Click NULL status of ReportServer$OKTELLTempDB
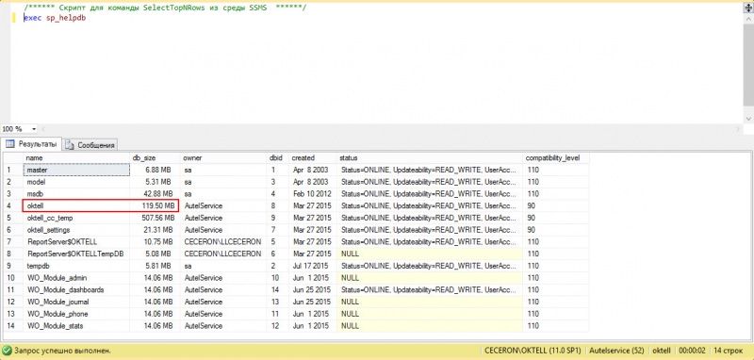Image resolution: width=754 pixels, height=360 pixels. [430, 254]
